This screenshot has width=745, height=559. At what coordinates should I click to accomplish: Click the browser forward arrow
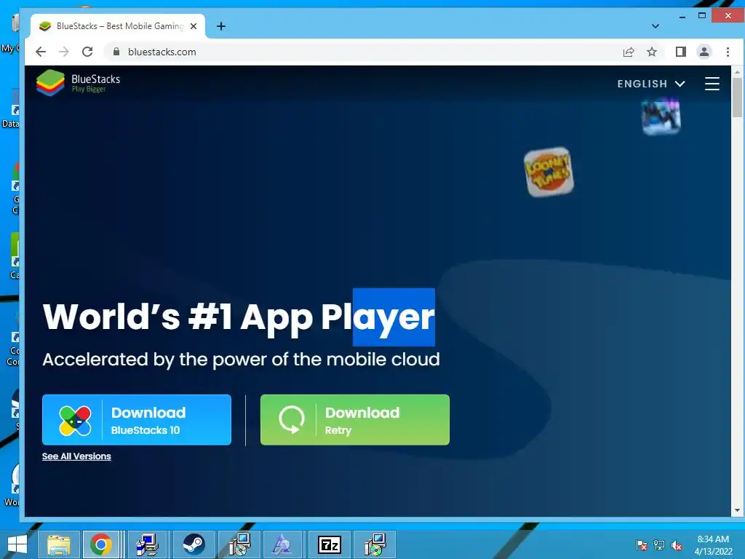point(64,52)
